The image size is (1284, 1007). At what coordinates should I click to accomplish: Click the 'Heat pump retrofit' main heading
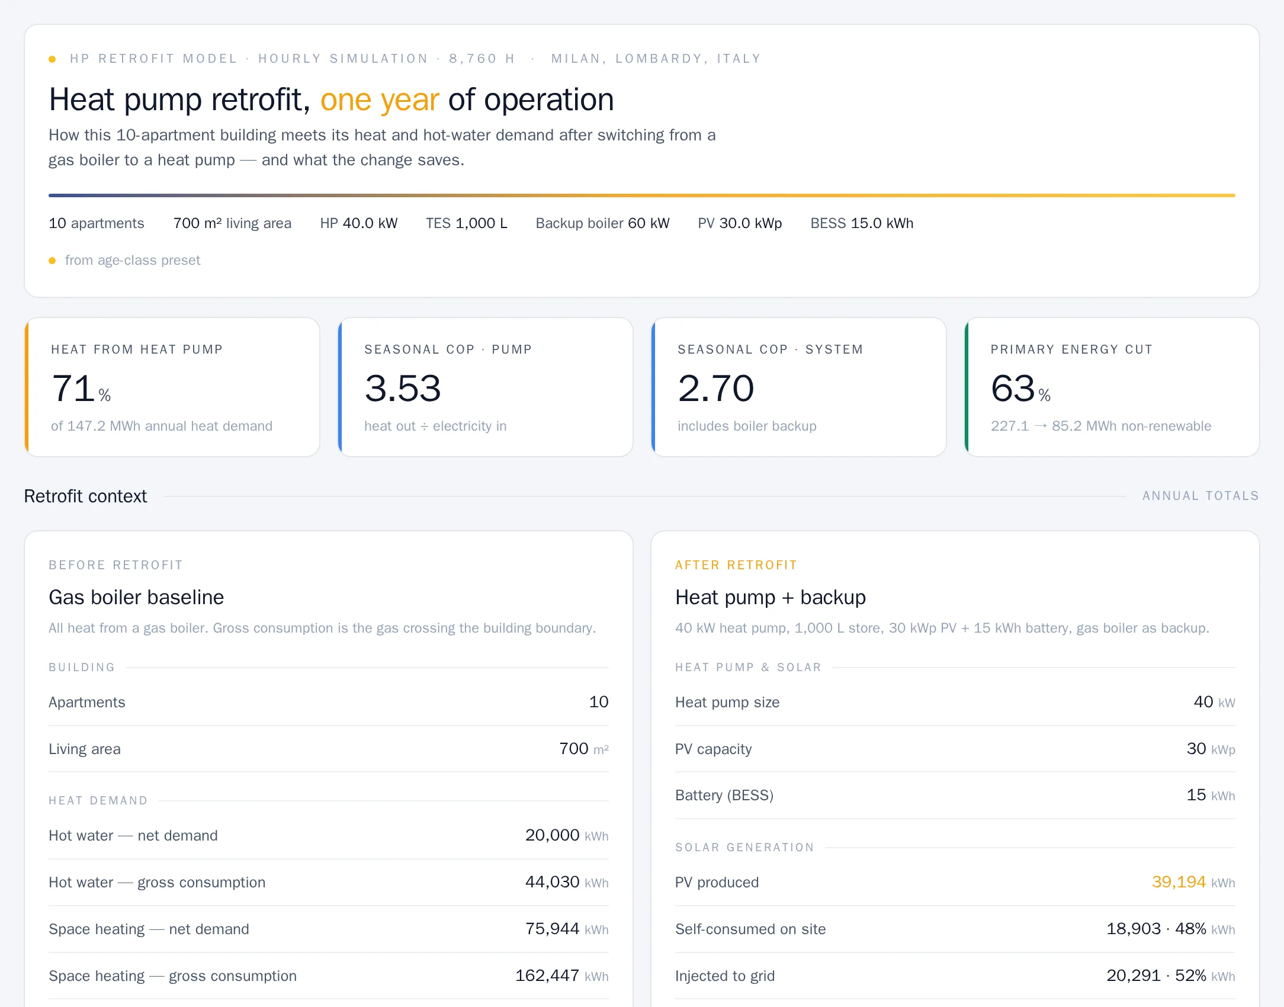(x=331, y=100)
